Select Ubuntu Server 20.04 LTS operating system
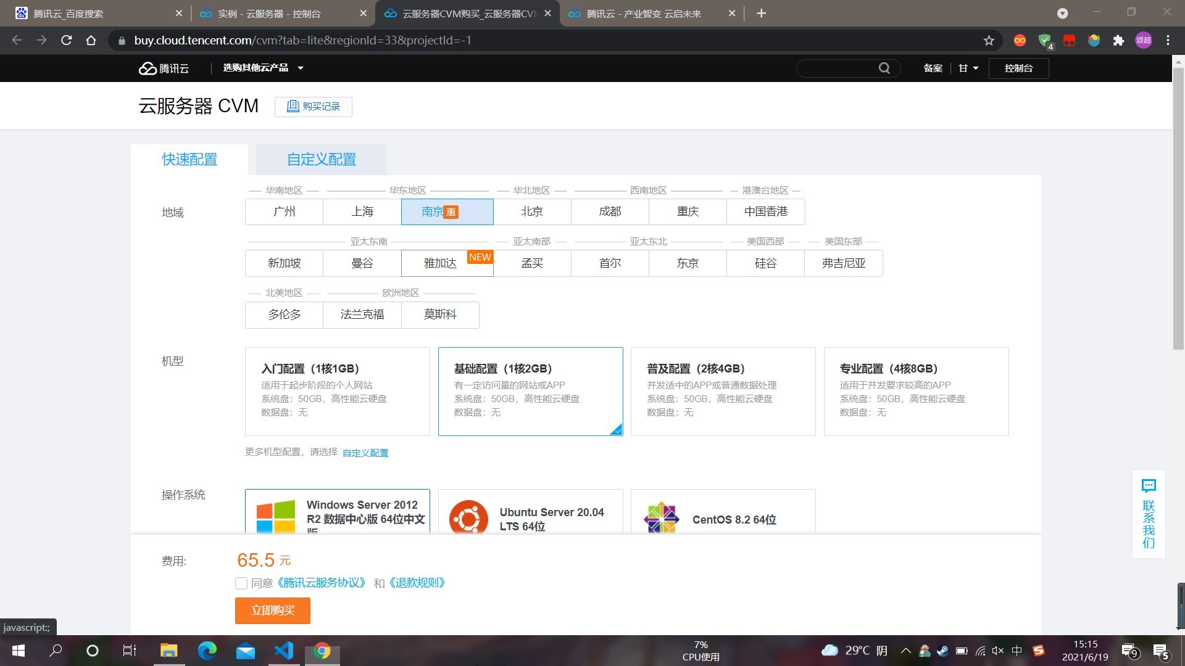This screenshot has height=666, width=1185. [x=531, y=512]
